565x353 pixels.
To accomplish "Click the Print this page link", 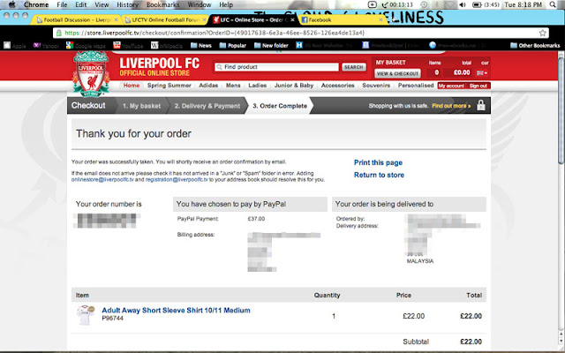I will (378, 162).
